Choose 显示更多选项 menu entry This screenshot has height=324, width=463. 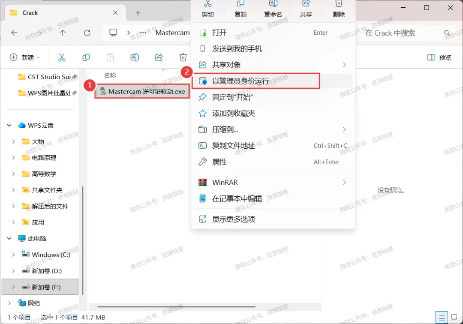click(x=273, y=219)
